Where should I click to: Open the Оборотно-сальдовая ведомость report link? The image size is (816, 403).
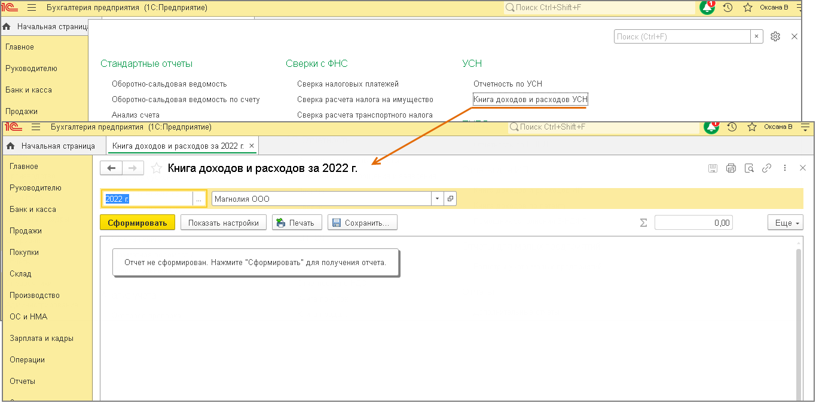click(169, 84)
